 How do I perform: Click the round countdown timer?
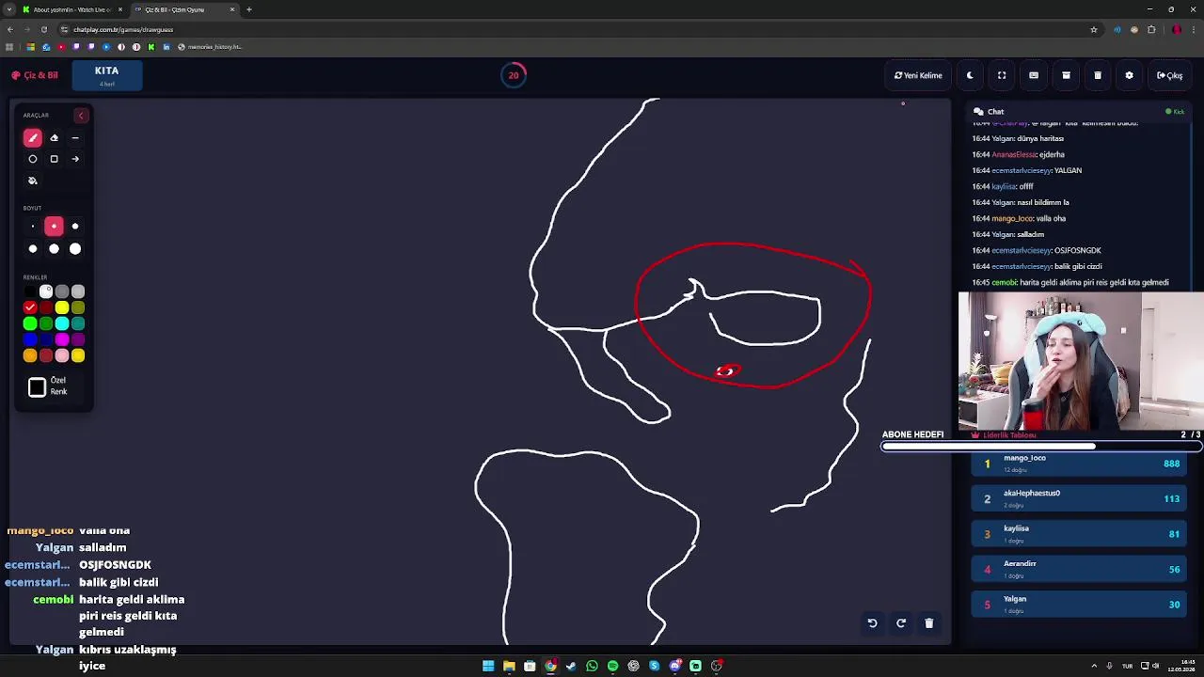514,75
